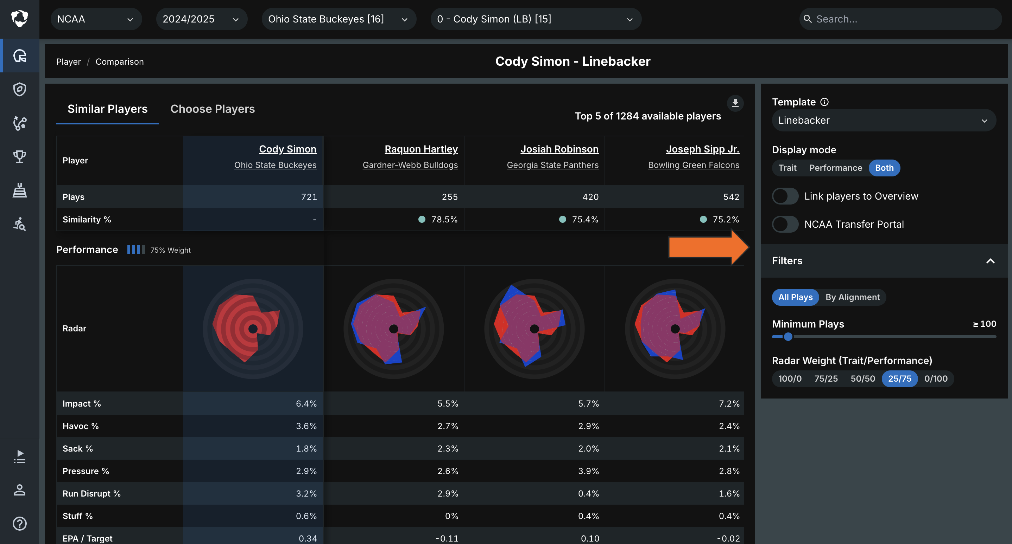Image resolution: width=1012 pixels, height=544 pixels.
Task: Click the Template info icon
Action: [824, 102]
